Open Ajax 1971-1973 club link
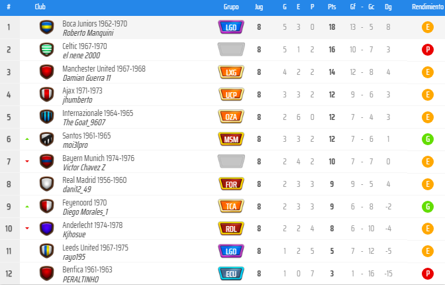The height and width of the screenshot is (285, 445). point(82,91)
